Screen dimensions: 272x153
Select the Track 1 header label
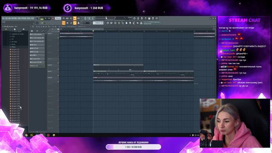[x=50, y=34]
